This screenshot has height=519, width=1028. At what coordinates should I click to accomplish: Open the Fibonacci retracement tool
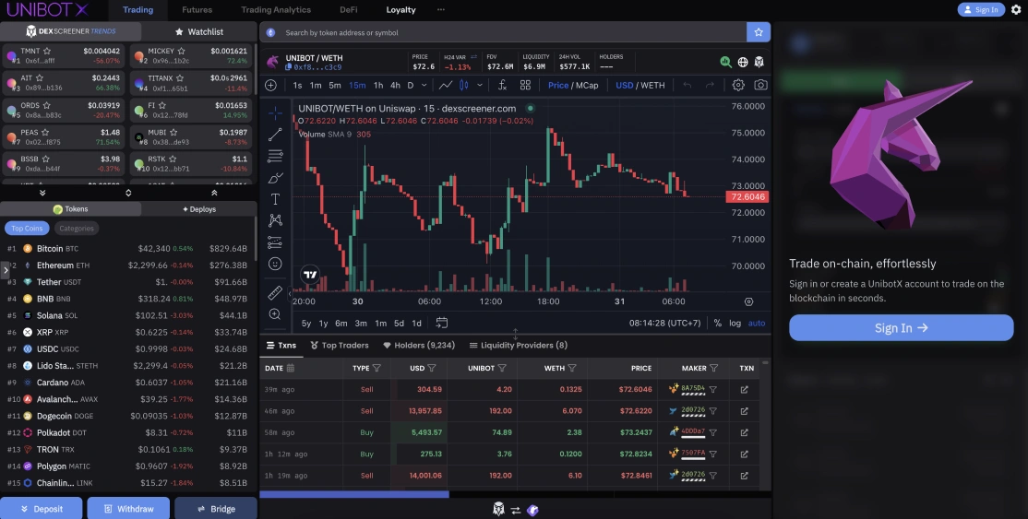(x=275, y=156)
